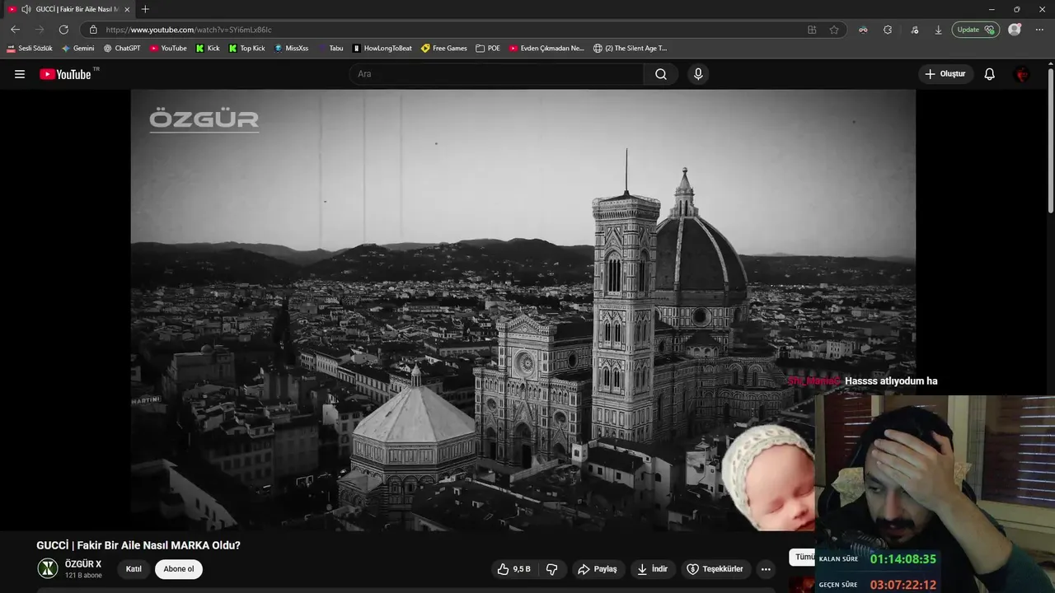1055x593 pixels.
Task: Click the Update button in toolbar
Action: pos(976,30)
